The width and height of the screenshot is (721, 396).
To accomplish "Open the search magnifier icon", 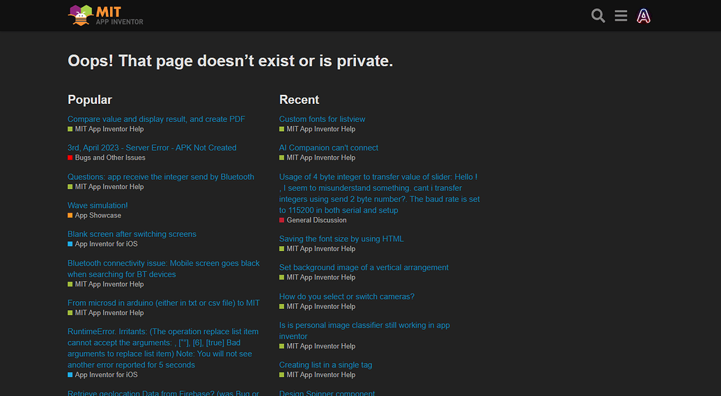I will (x=598, y=15).
